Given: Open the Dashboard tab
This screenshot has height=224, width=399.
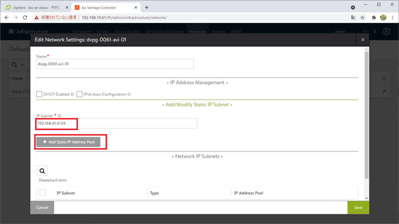Looking at the screenshot, I should click(x=81, y=32).
